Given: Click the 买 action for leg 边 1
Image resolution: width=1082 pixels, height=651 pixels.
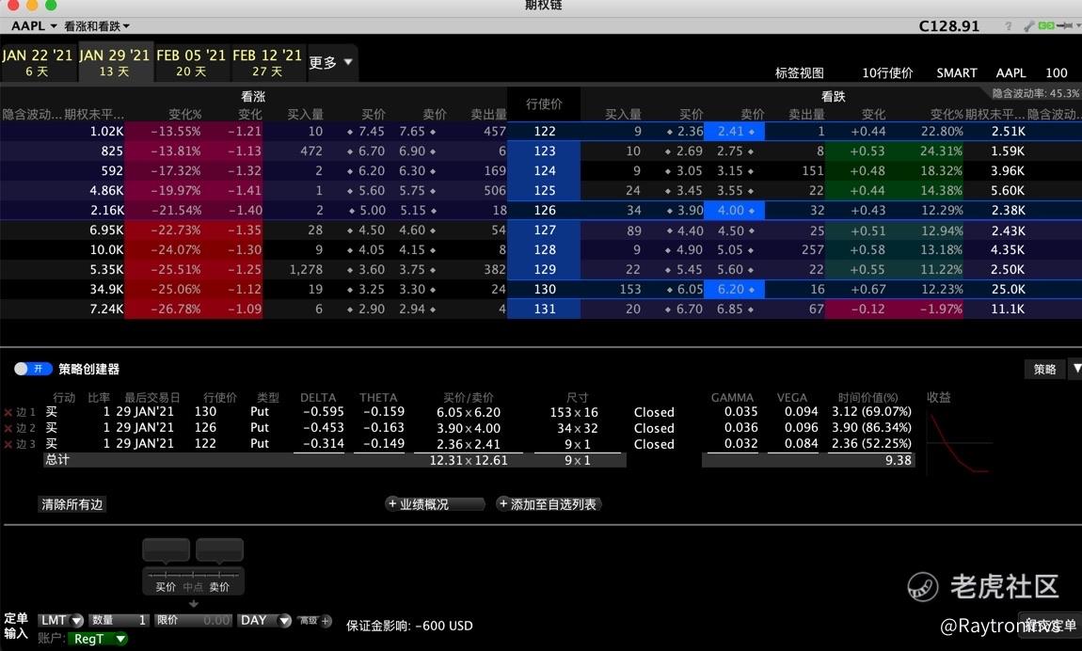Looking at the screenshot, I should click(51, 412).
